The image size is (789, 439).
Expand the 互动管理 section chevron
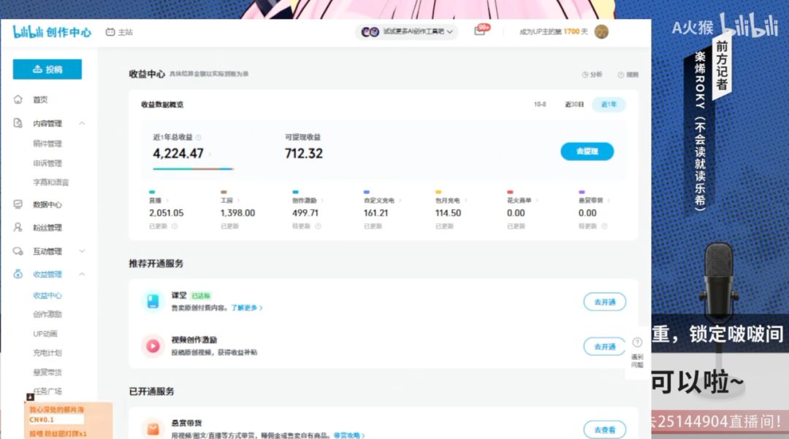click(82, 251)
